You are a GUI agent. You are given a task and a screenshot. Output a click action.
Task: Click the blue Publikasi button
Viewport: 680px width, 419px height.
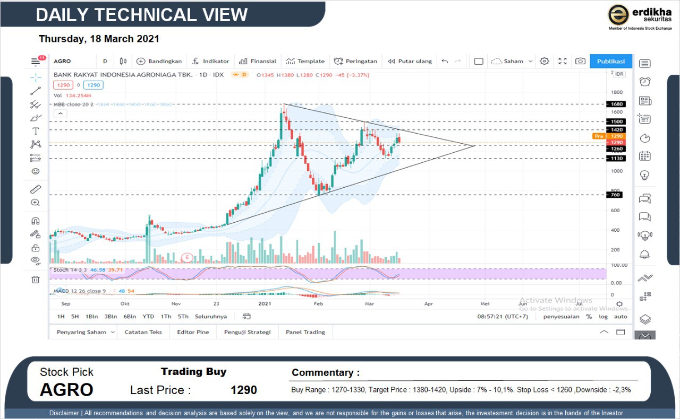point(610,61)
